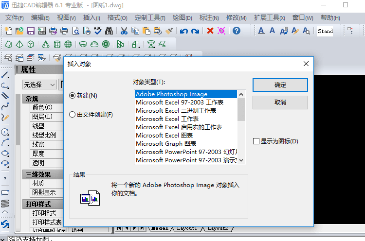
Task: Open the 文件(F) menu
Action: [x=15, y=18]
